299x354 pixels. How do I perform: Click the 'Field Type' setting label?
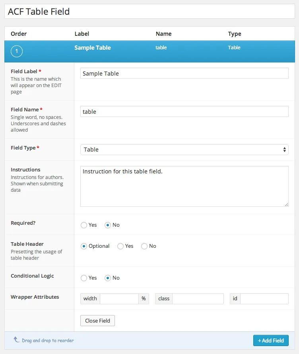(23, 148)
